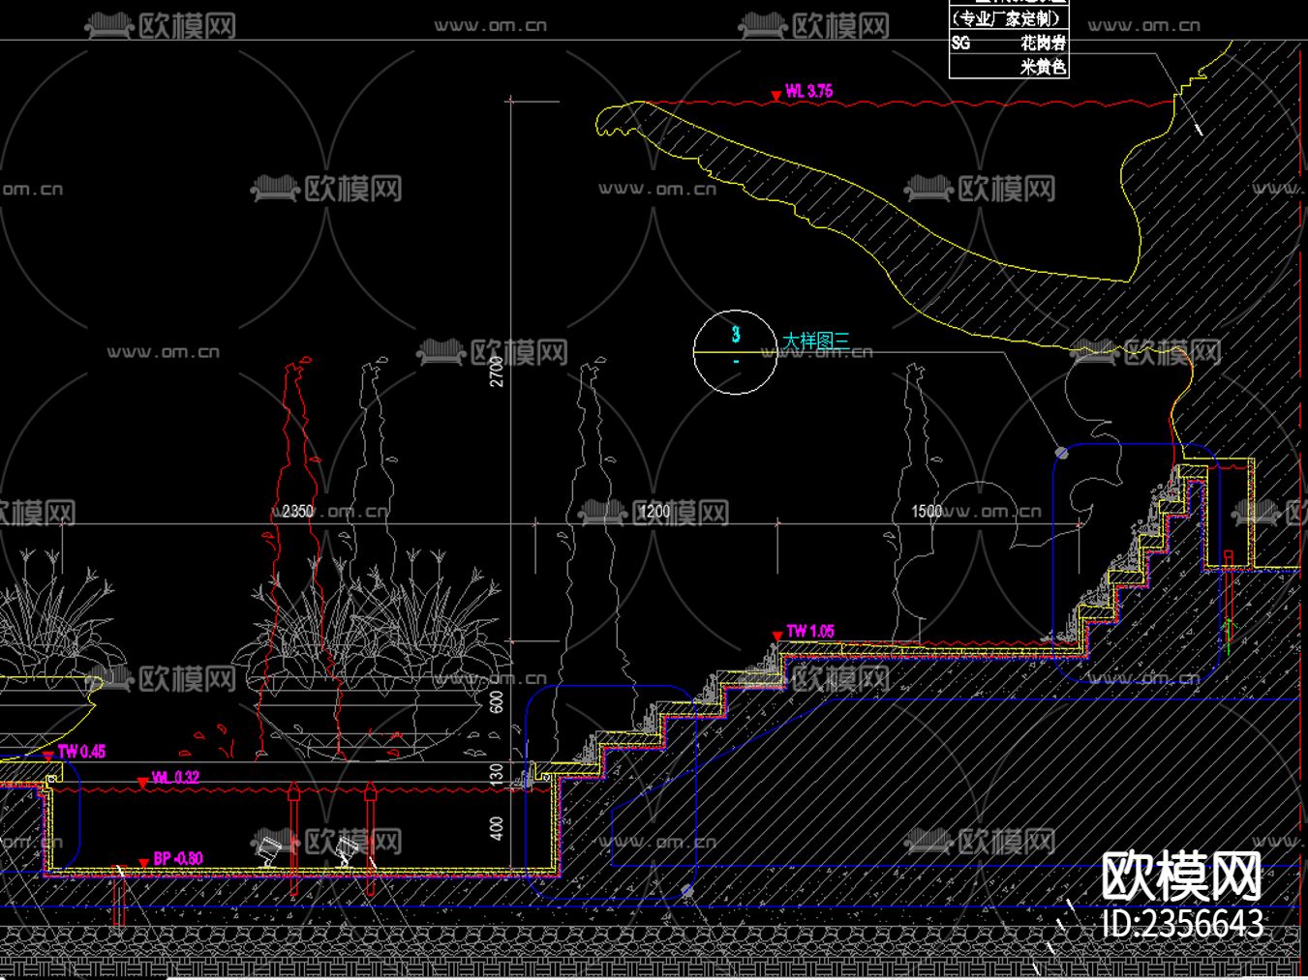The height and width of the screenshot is (980, 1308).
Task: Click the detail number '3' in the callout circle
Action: pos(736,335)
